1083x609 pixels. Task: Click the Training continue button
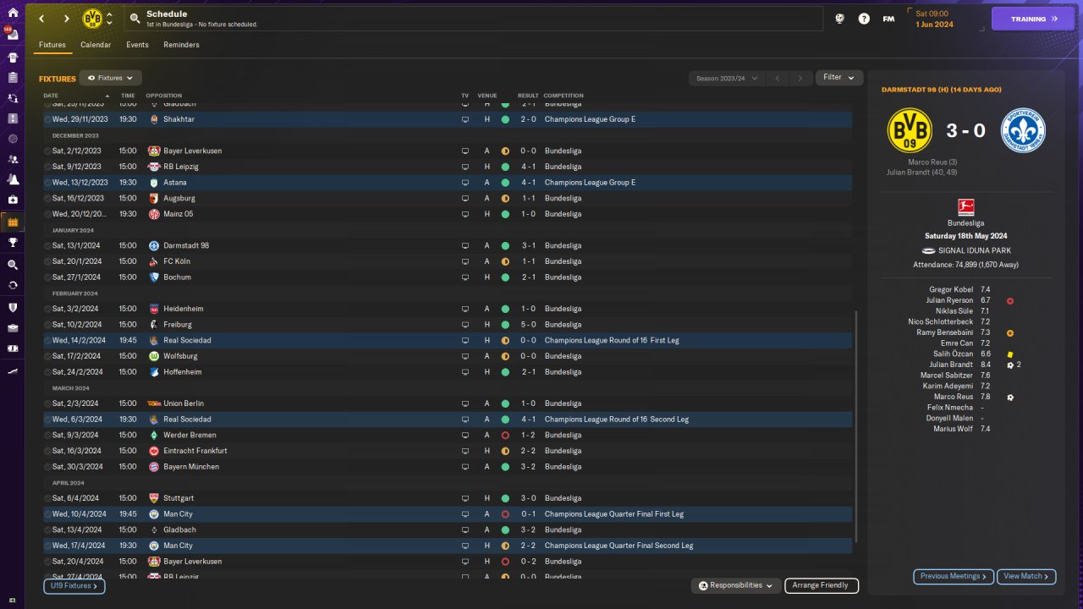click(1032, 19)
